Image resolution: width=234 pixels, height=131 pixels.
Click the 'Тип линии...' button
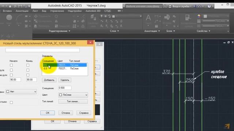tap(73, 102)
